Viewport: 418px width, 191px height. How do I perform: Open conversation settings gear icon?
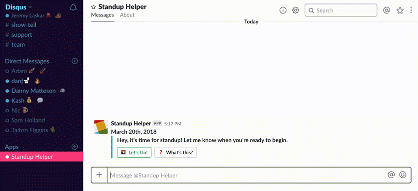[295, 10]
